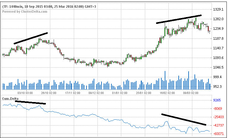Click the 999.4 price axis label
Image resolution: width=228 pixels, height=138 pixels.
pyautogui.click(x=217, y=77)
